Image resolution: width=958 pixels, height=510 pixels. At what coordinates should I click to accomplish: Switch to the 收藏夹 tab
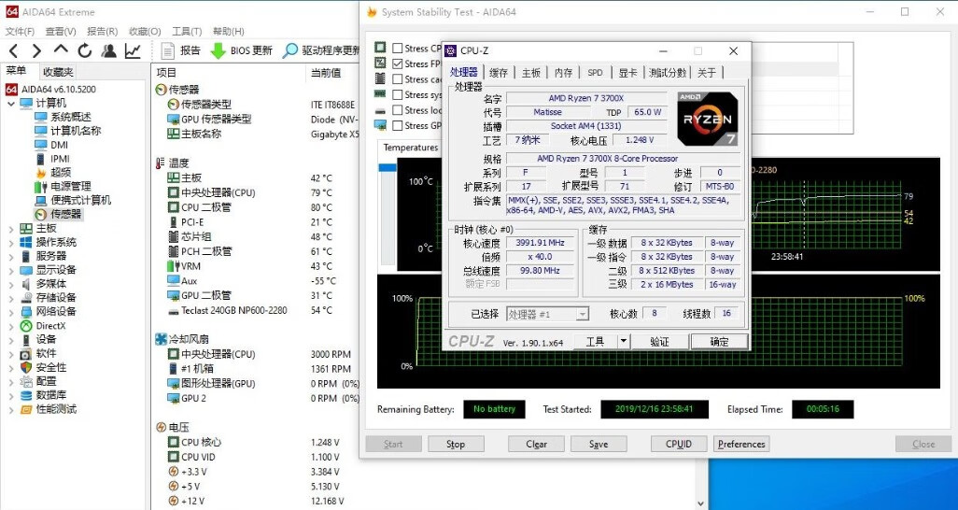pyautogui.click(x=58, y=72)
